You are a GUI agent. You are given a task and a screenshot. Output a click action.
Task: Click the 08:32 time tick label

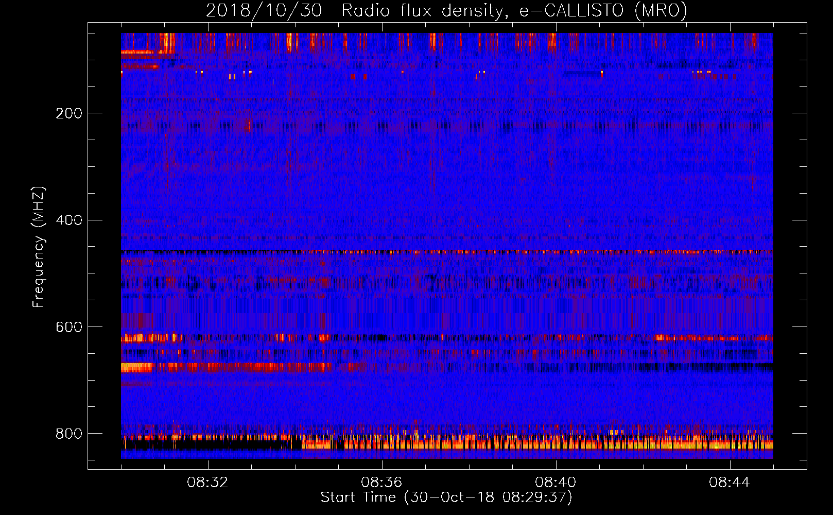click(x=207, y=483)
